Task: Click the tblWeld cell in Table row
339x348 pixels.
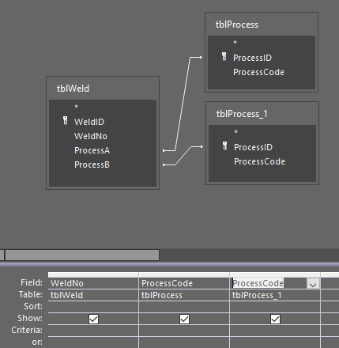Action: [x=93, y=295]
